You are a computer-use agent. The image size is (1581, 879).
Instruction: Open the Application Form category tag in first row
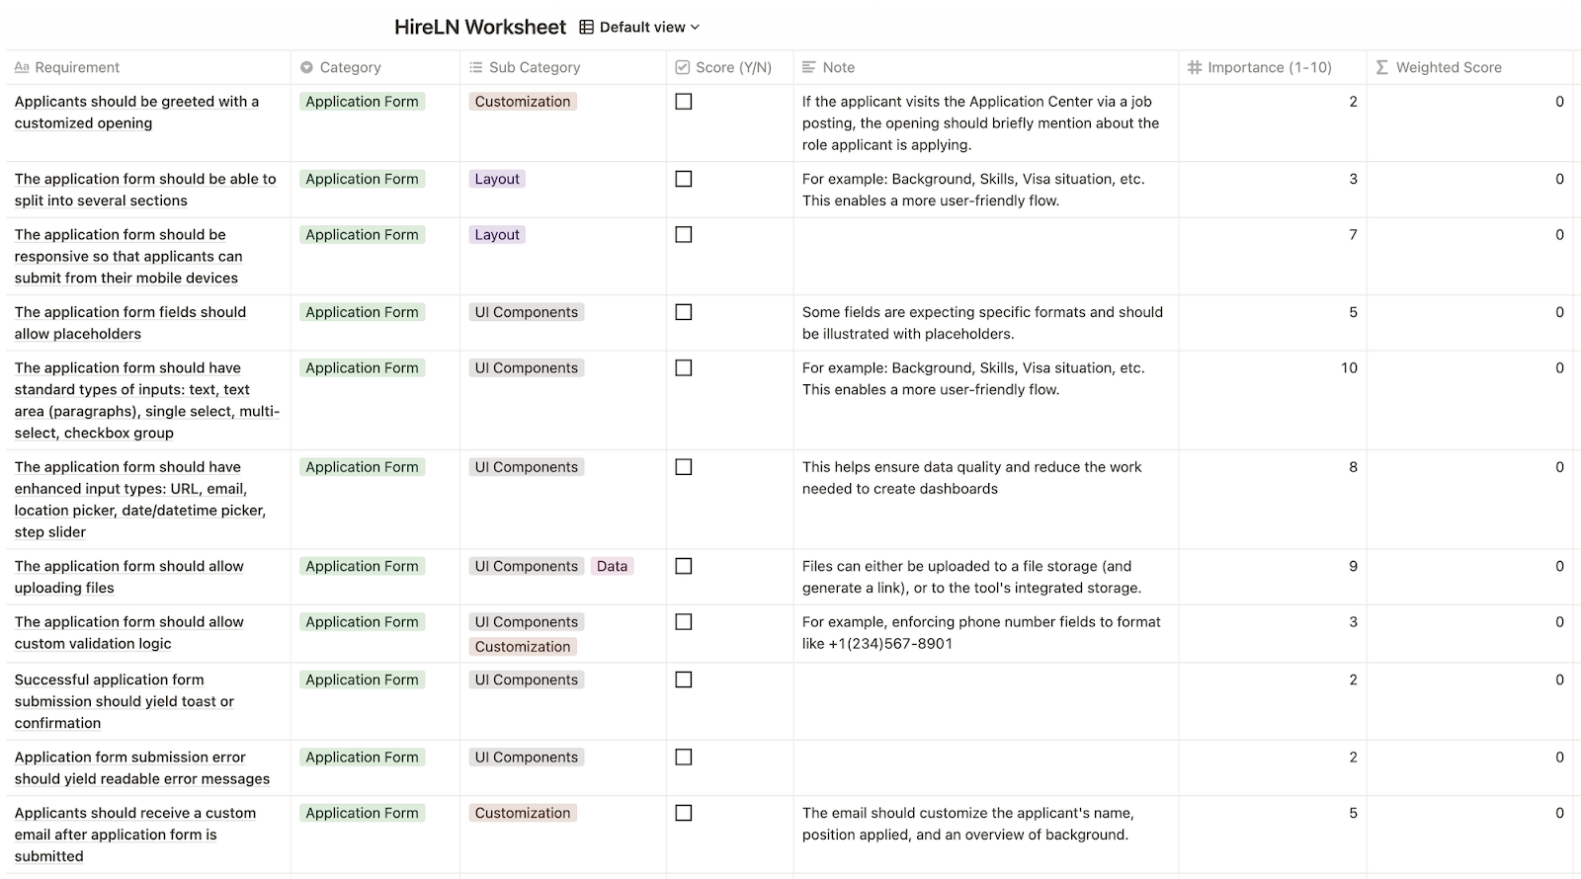362,102
